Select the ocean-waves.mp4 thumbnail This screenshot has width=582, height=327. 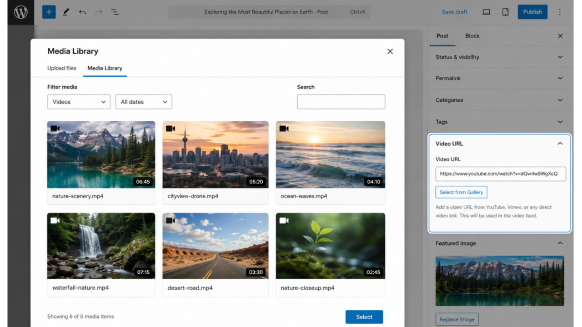click(331, 154)
